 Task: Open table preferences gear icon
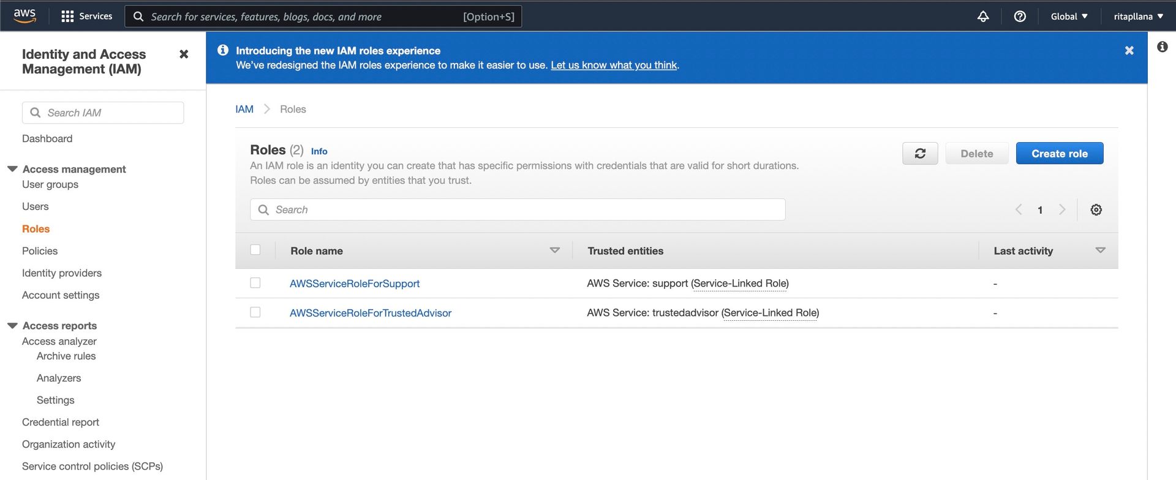click(x=1096, y=210)
